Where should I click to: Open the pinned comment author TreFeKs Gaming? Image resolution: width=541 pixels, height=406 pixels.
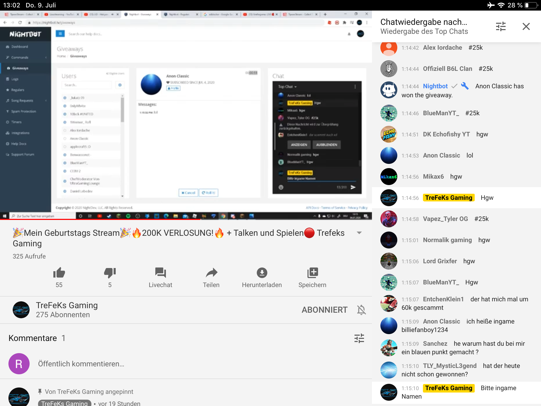tap(65, 403)
